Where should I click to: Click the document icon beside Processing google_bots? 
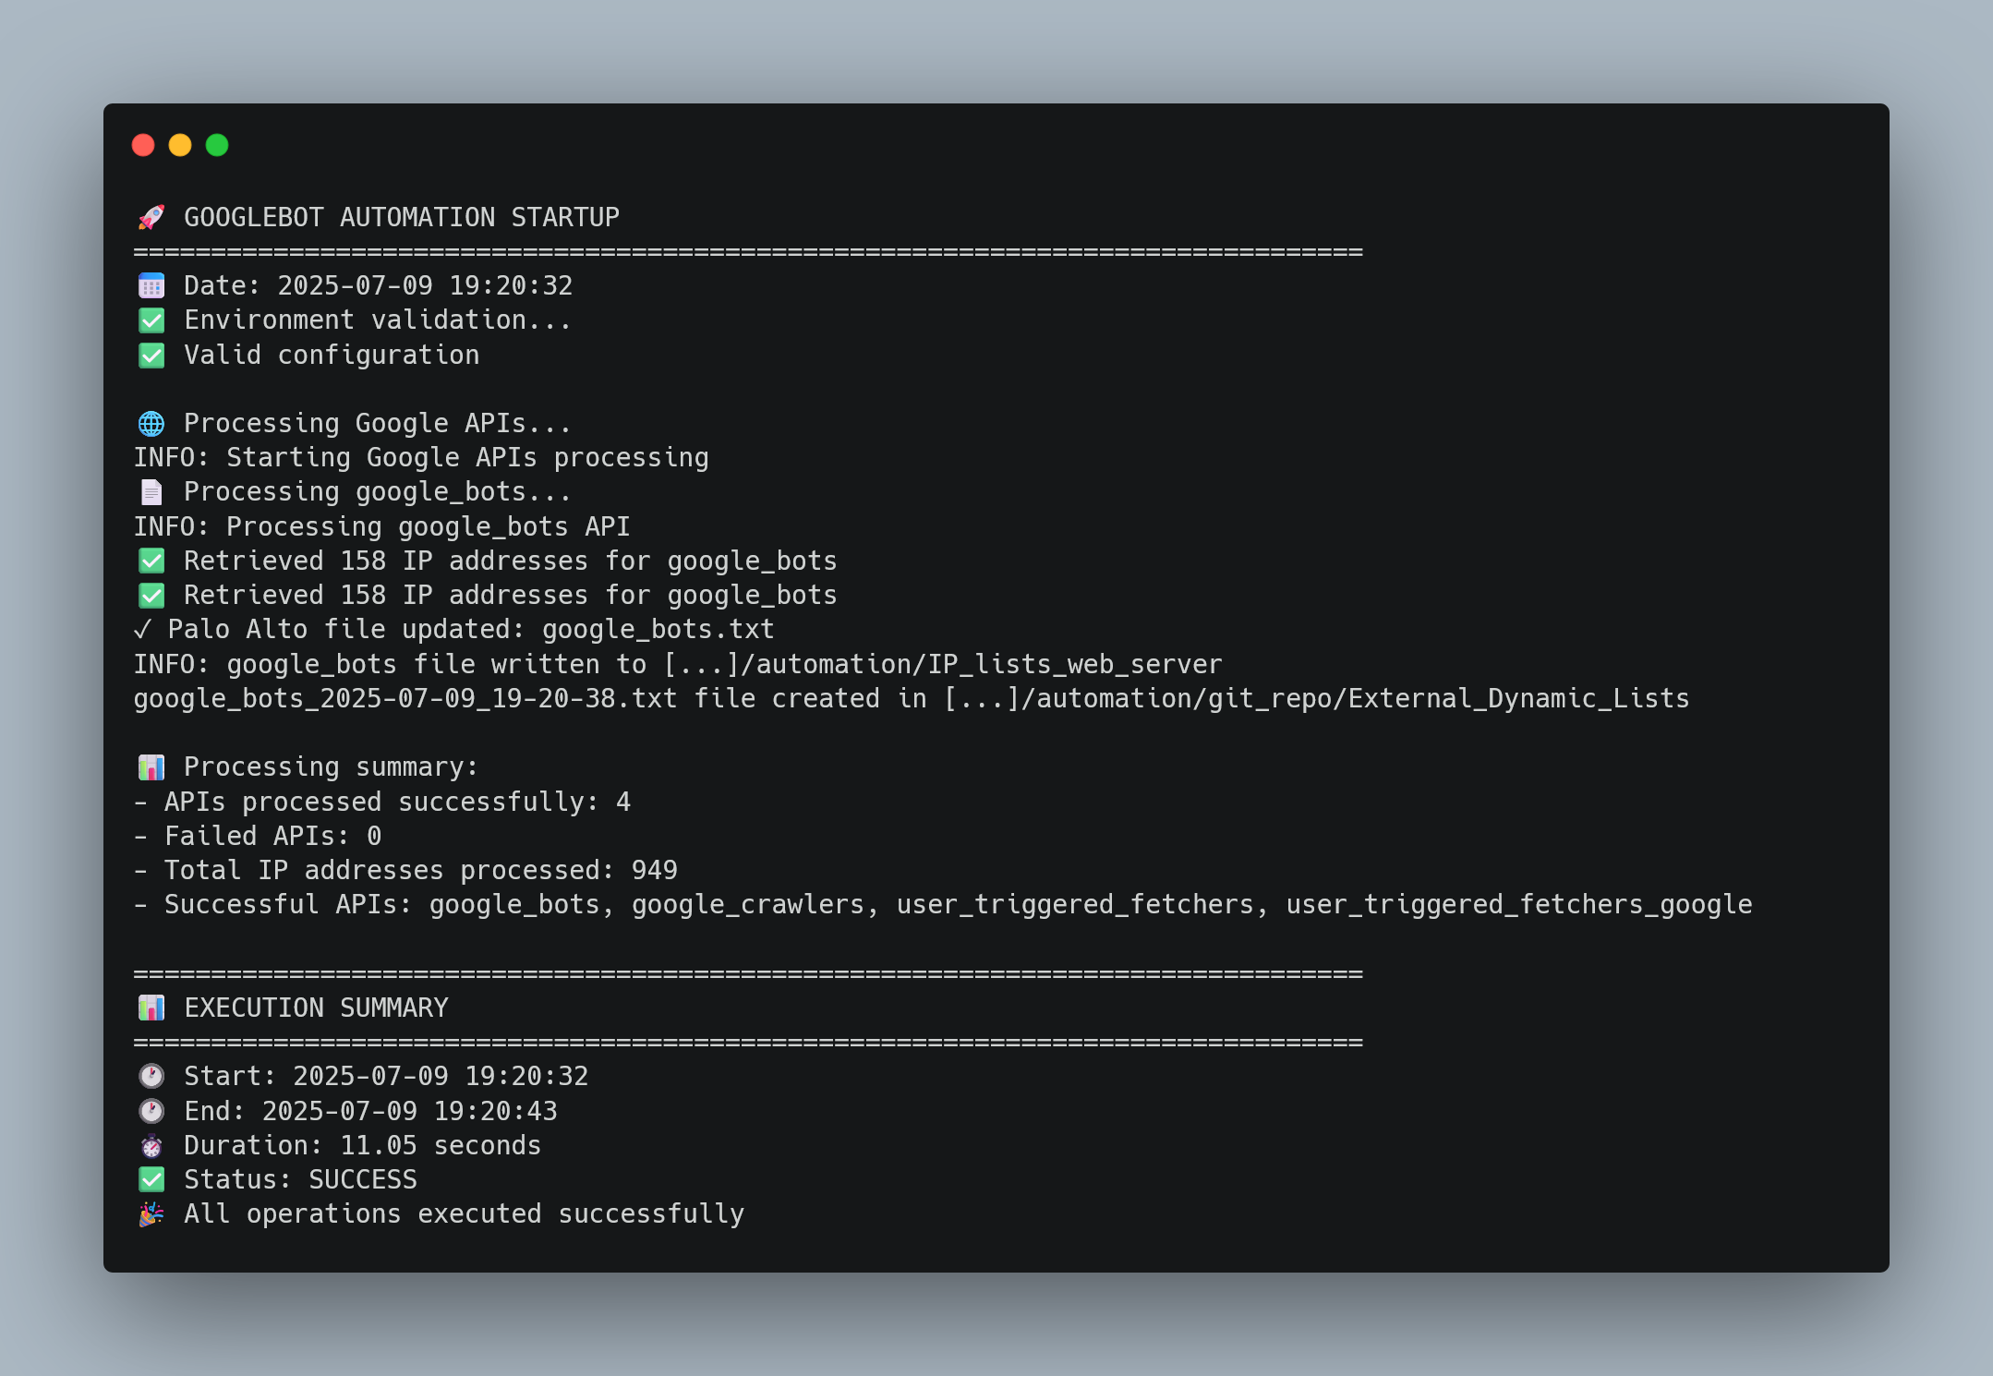tap(151, 492)
